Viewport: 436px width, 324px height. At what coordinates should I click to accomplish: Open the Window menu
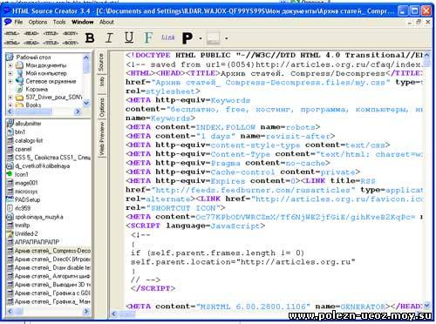pyautogui.click(x=83, y=22)
